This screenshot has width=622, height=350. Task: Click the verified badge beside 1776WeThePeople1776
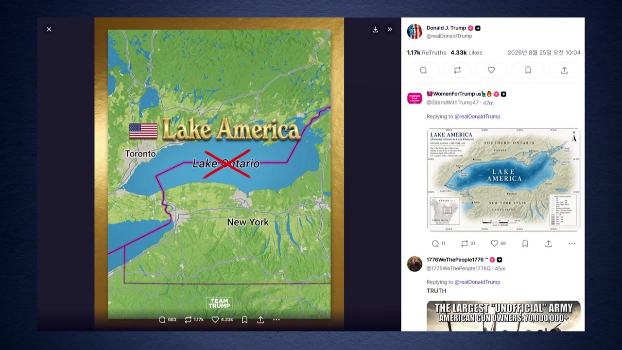(492, 260)
